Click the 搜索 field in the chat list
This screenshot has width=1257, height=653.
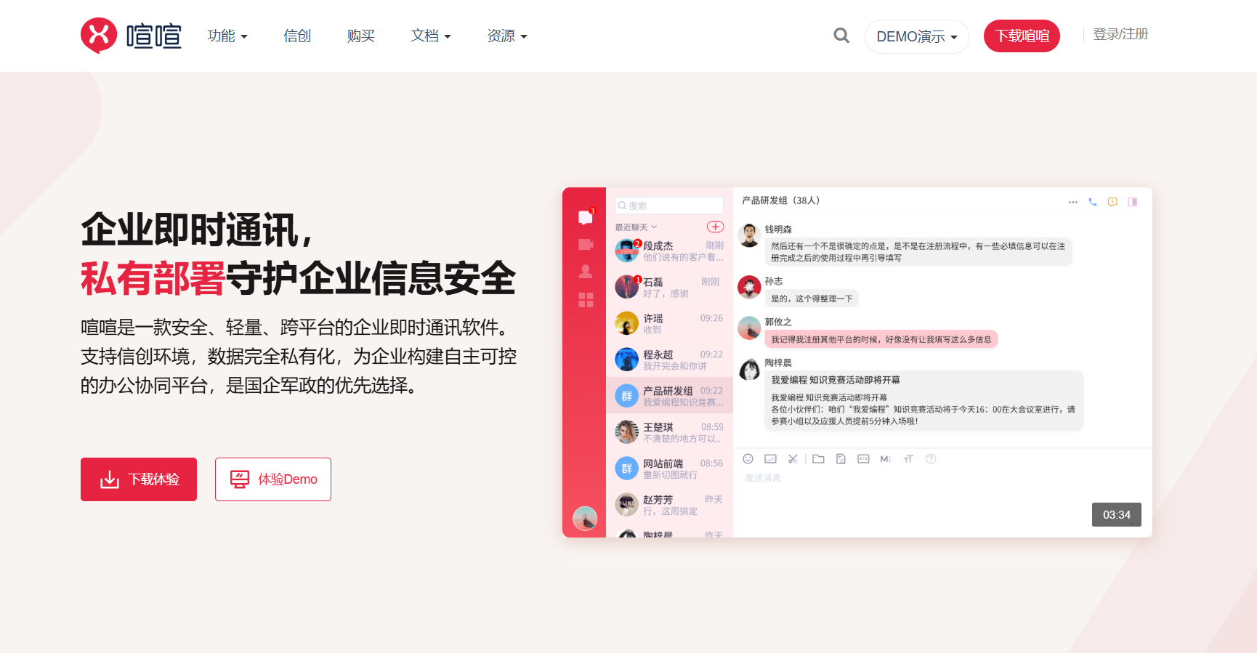tap(669, 206)
